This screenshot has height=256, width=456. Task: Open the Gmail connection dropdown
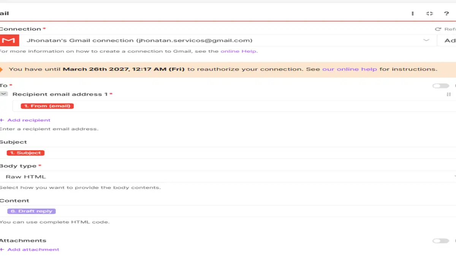point(218,40)
